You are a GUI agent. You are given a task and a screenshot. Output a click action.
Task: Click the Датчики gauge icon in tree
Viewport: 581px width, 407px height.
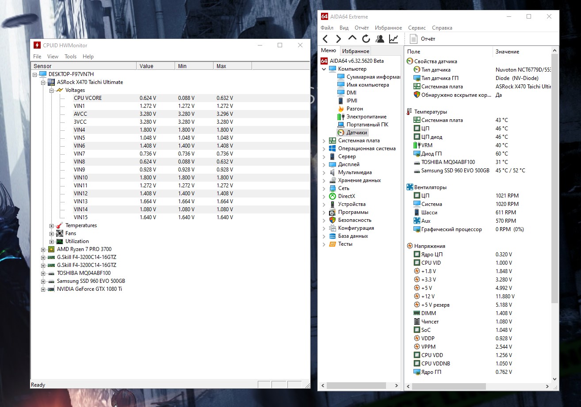tap(341, 133)
